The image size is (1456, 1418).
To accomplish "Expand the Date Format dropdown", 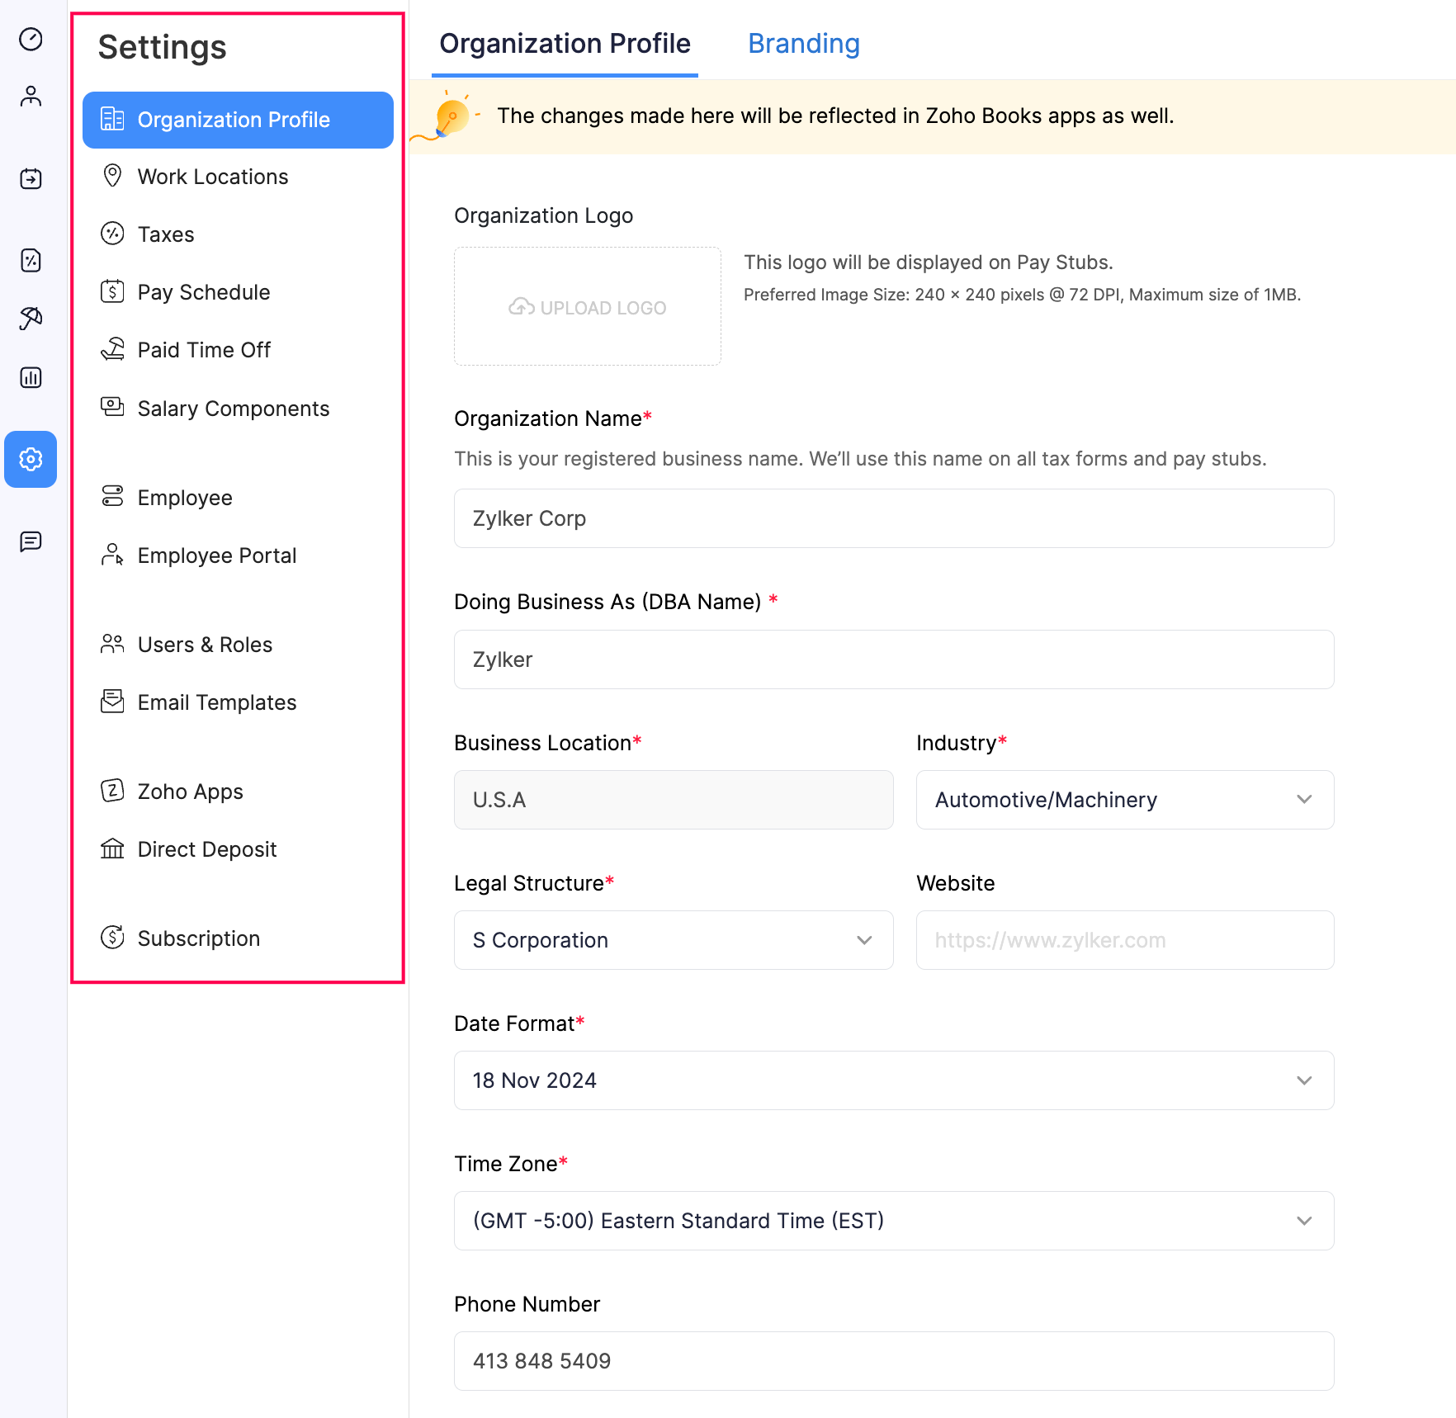I will click(893, 1080).
